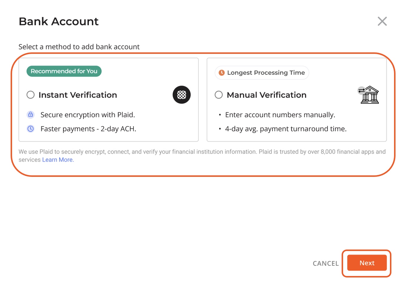Click the Longest Processing Time badge
Image resolution: width=407 pixels, height=286 pixels.
point(262,73)
